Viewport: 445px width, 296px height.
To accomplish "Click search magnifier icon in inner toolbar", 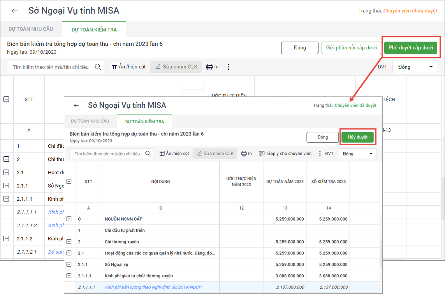I will pos(148,154).
